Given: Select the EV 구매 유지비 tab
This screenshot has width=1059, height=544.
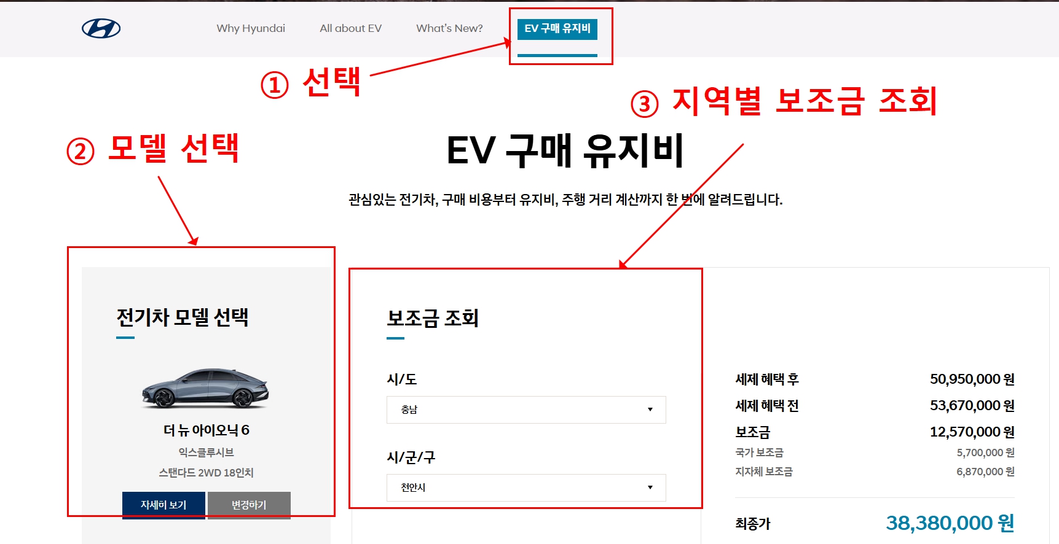Looking at the screenshot, I should (x=557, y=29).
